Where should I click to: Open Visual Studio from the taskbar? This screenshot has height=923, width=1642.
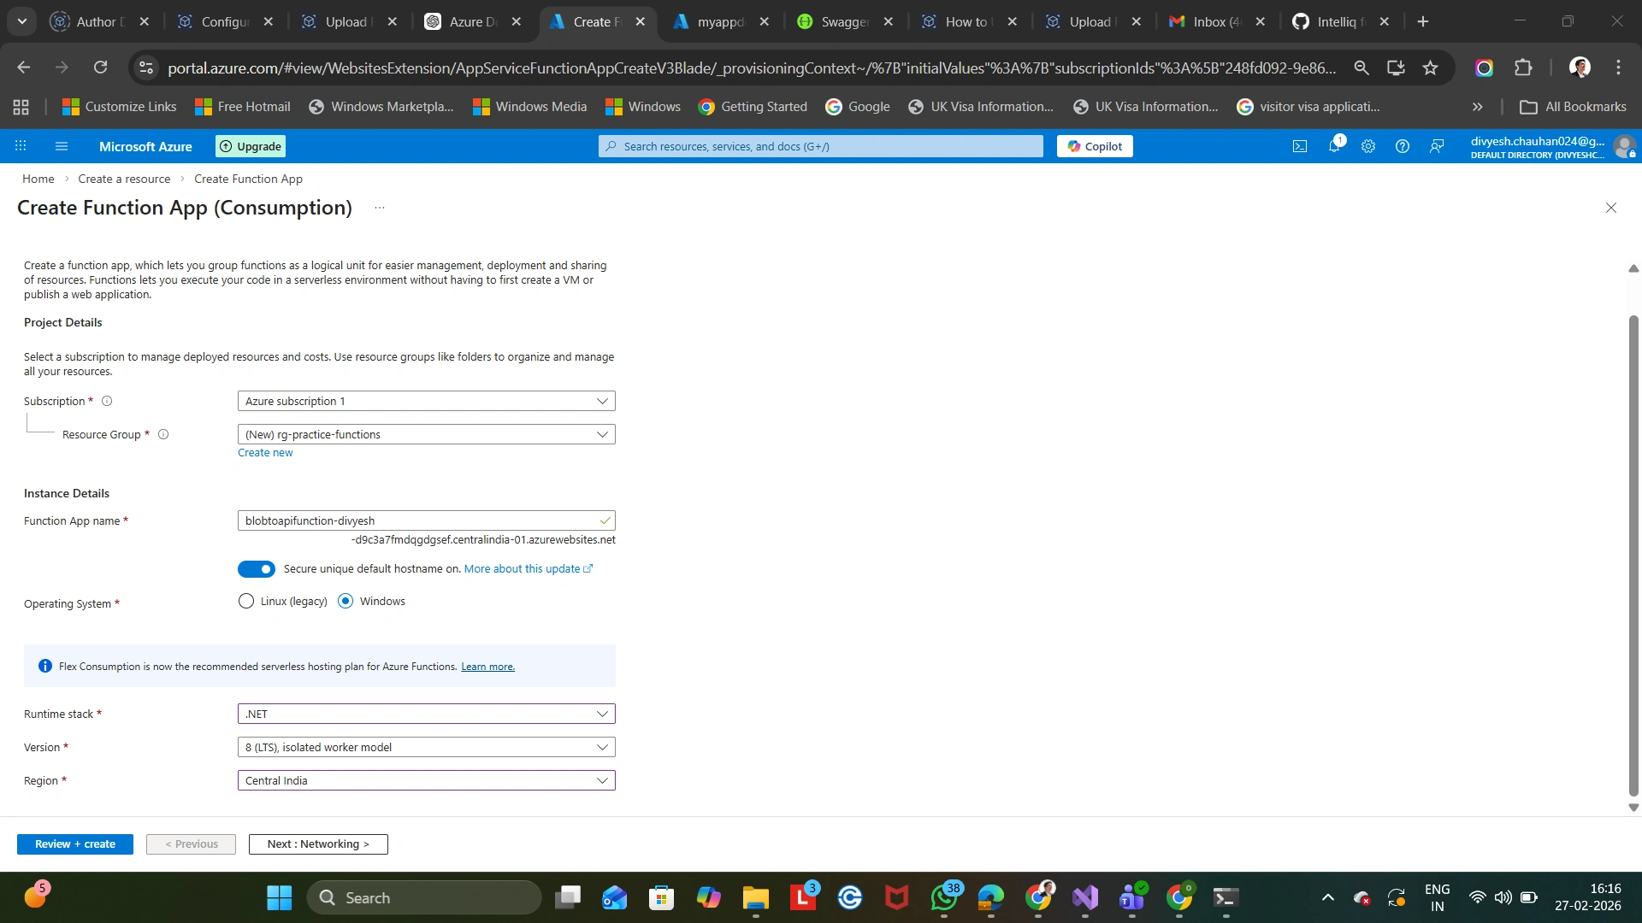[x=1085, y=897]
